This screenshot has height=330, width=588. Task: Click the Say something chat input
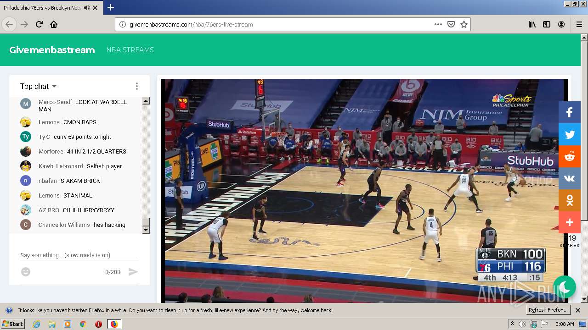tap(79, 255)
